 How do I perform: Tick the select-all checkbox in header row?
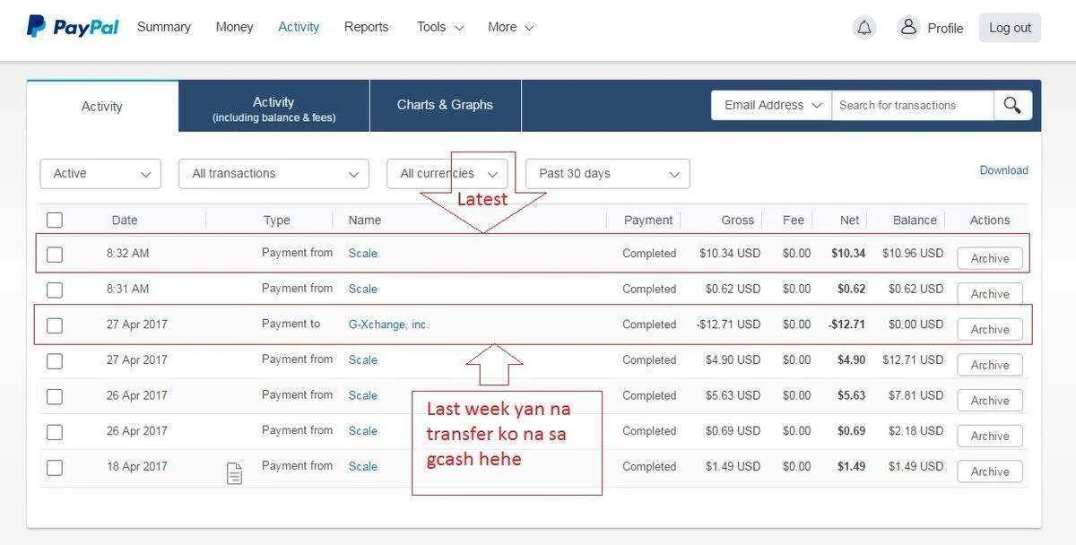click(55, 220)
